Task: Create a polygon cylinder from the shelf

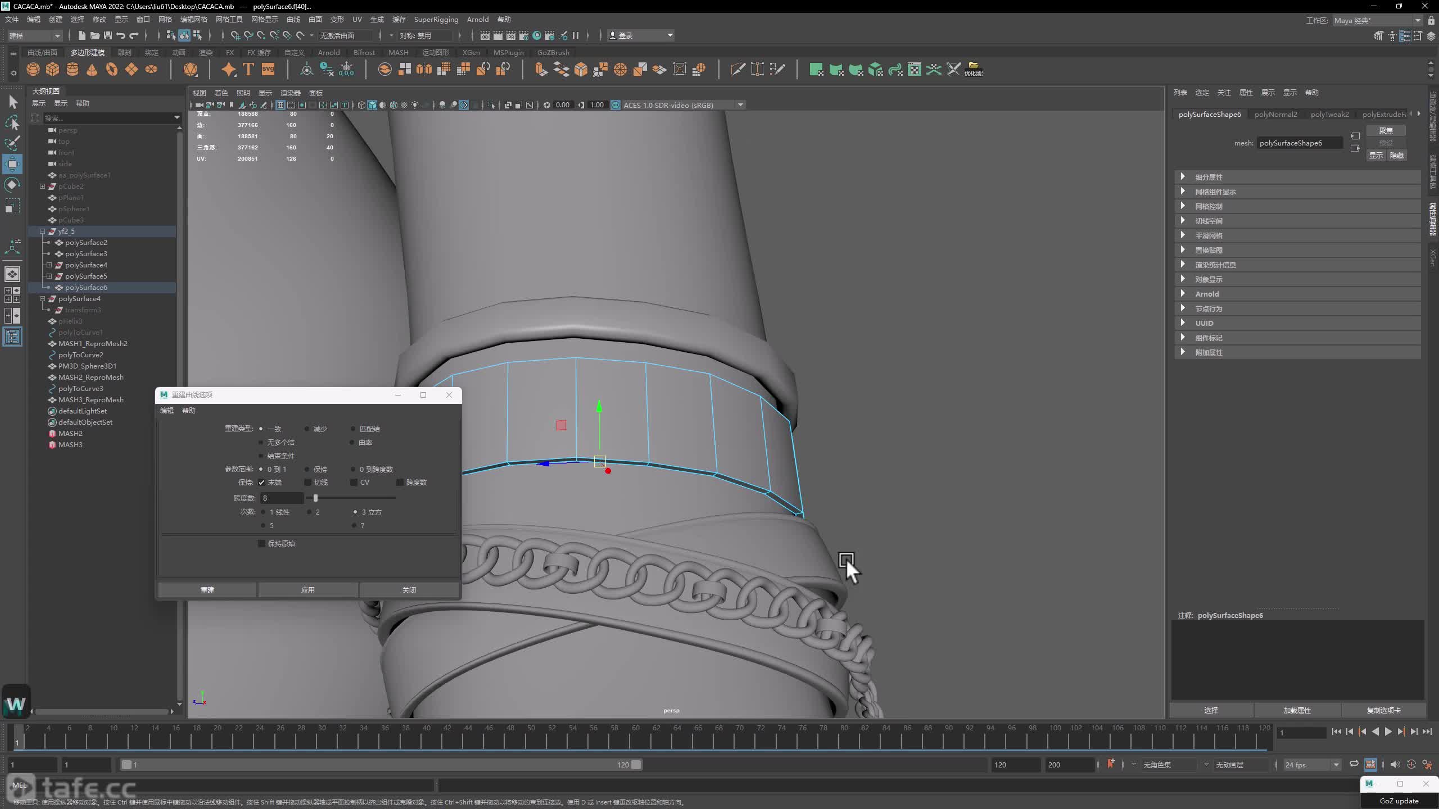Action: click(73, 69)
